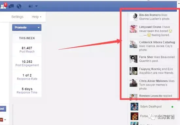This screenshot has height=125, width=180.
Task: Open the Response Rate stat
Action: click(x=27, y=77)
